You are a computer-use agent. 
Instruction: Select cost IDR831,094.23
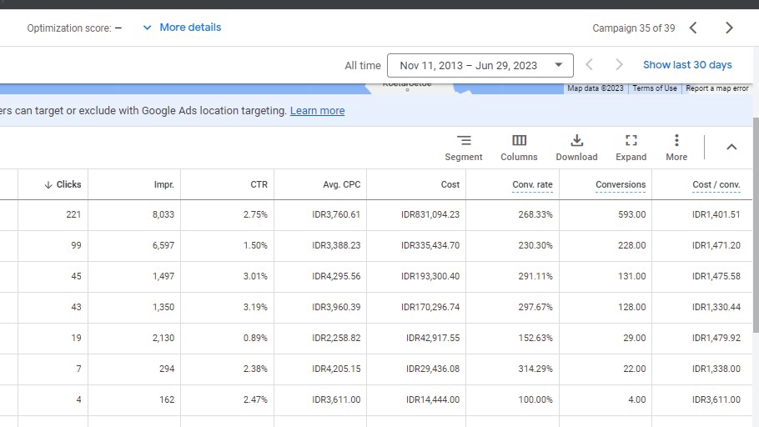pos(430,214)
